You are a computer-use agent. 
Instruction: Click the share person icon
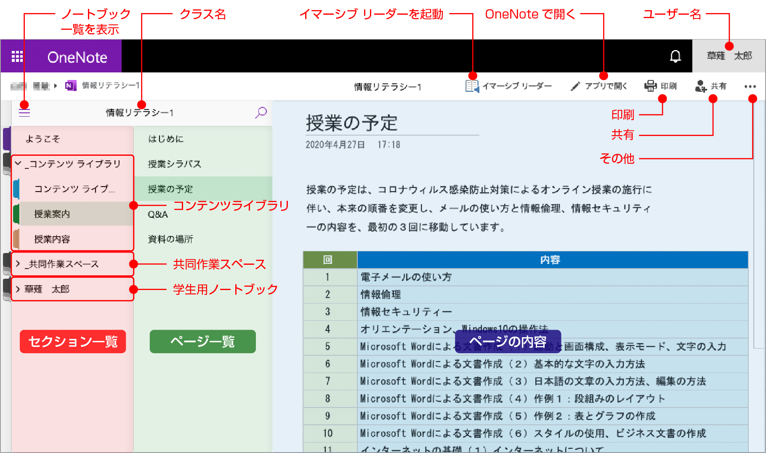(701, 86)
